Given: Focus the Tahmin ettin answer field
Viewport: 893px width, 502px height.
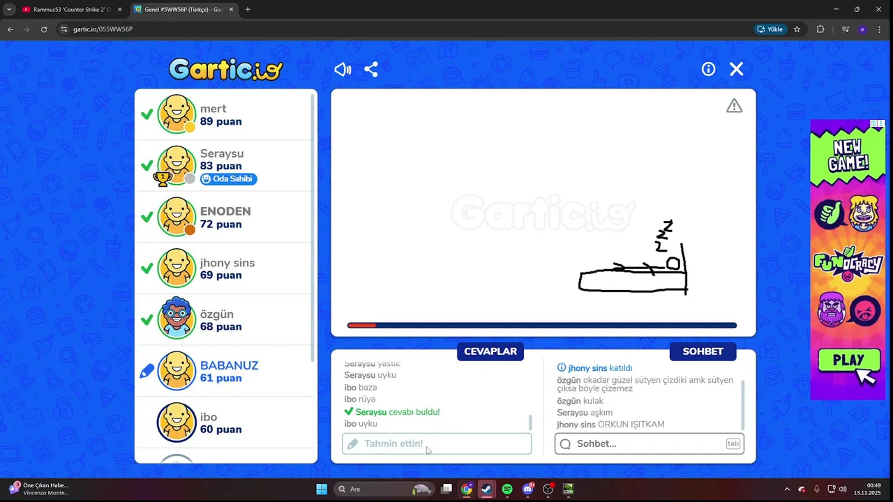Looking at the screenshot, I should pos(437,443).
